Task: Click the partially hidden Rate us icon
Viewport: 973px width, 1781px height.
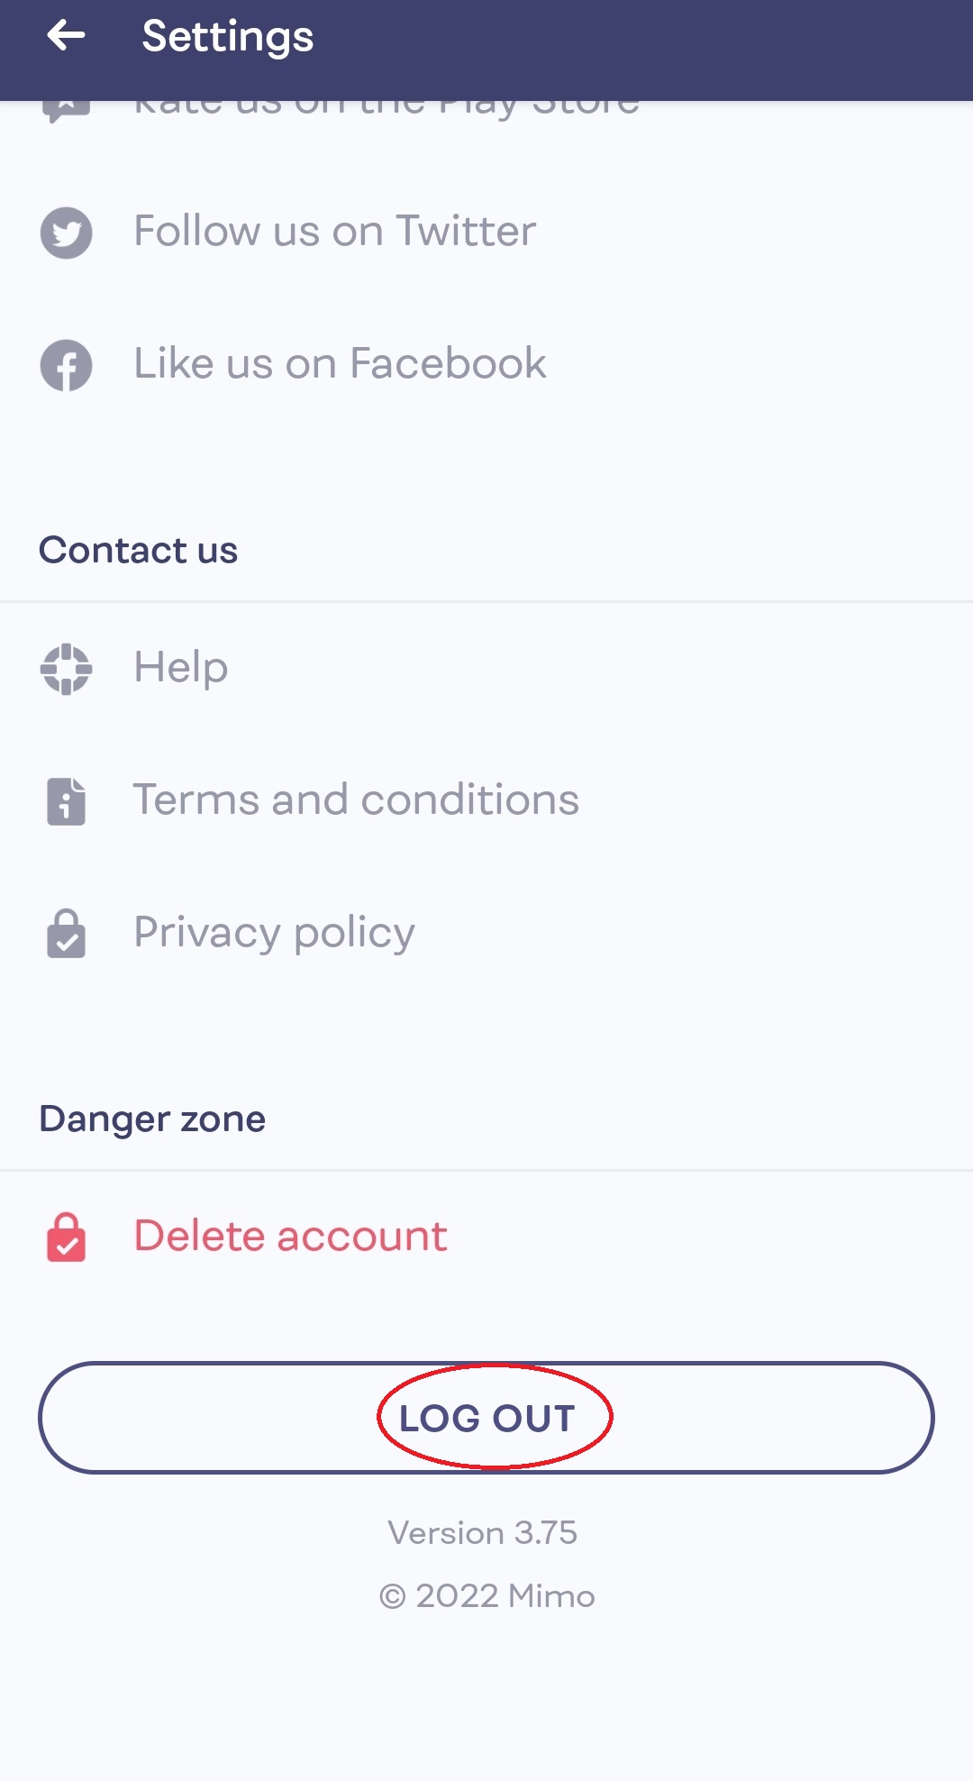Action: point(66,109)
